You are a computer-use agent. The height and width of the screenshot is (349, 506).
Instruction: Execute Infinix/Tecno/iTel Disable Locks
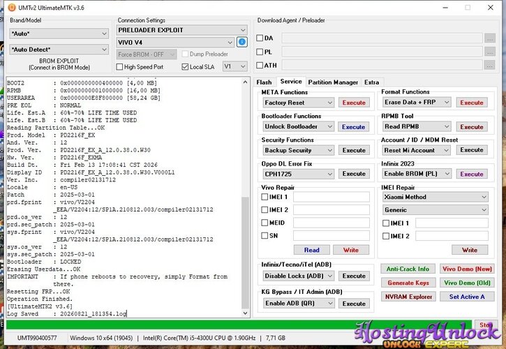[354, 276]
